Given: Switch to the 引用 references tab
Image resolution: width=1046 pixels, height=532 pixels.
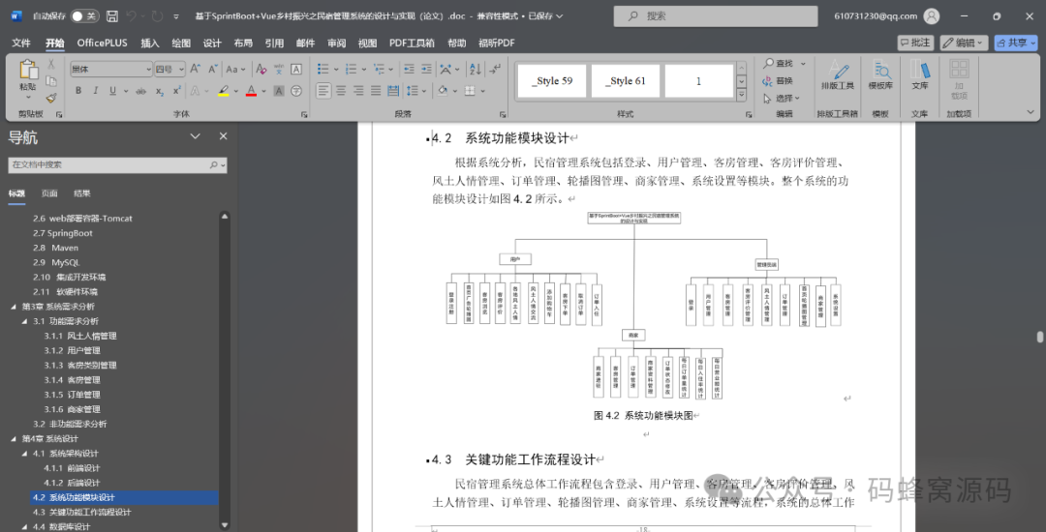Looking at the screenshot, I should coord(274,43).
